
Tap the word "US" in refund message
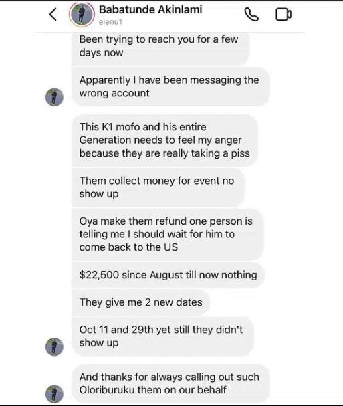[171, 247]
